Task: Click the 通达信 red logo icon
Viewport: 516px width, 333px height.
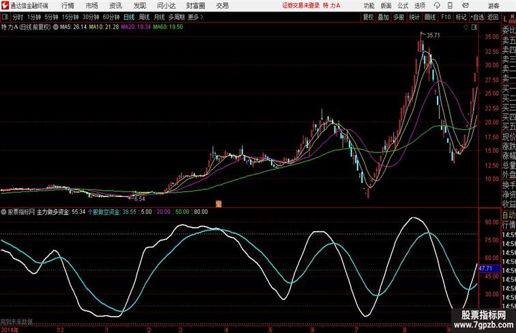Action: pos(5,5)
